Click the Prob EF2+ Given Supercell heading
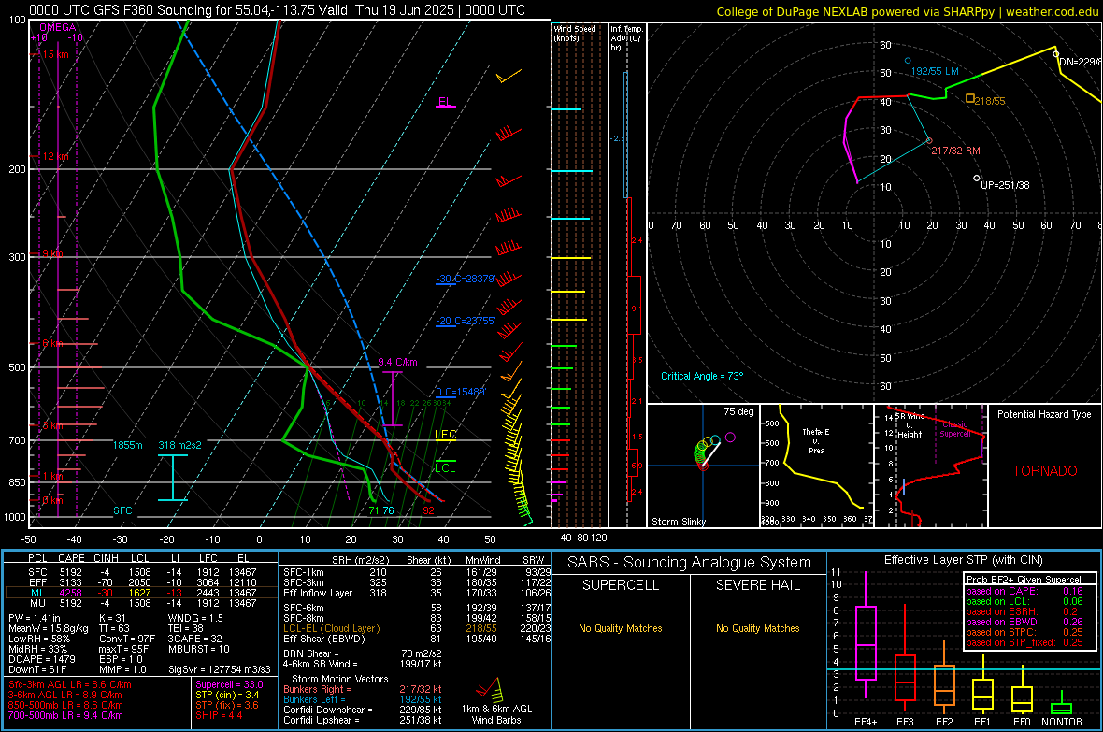The height and width of the screenshot is (732, 1103). (x=1024, y=580)
